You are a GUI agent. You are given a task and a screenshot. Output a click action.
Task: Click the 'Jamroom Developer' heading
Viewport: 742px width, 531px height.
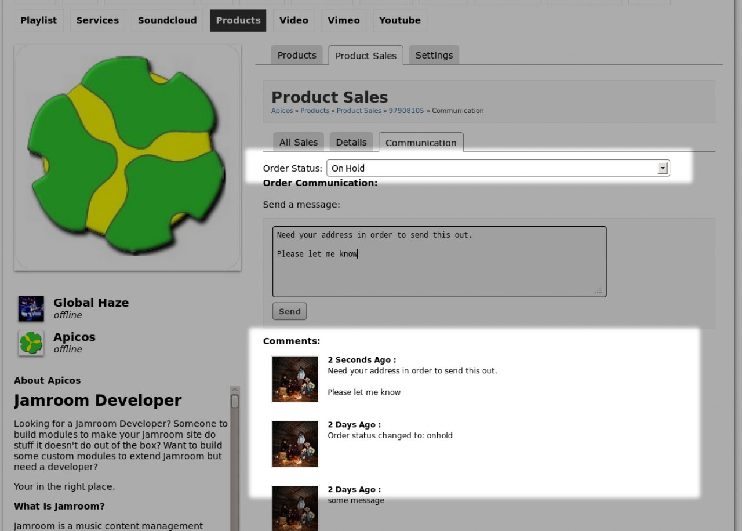(x=98, y=401)
